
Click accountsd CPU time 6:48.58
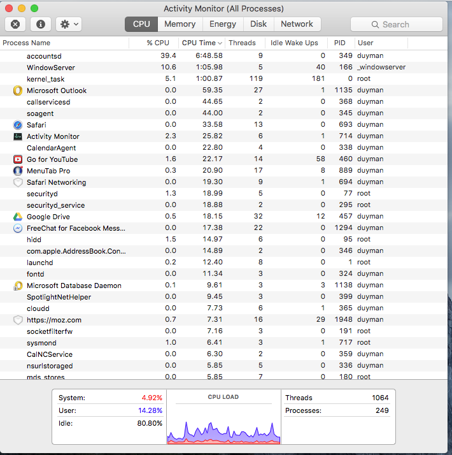pyautogui.click(x=209, y=55)
